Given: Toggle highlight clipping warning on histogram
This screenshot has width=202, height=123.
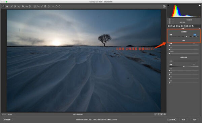Looking at the screenshot, I should coord(200,5).
